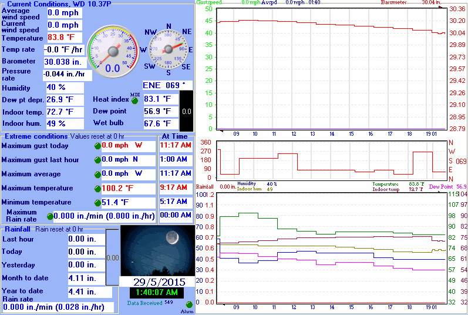Click the green MDI indicator beside Heat index
Viewport: 468px width, 315px height.
tap(134, 100)
